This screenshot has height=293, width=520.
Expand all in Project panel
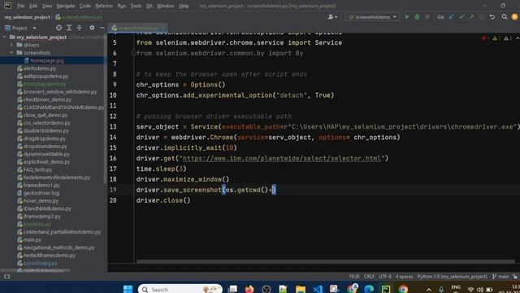(x=69, y=28)
